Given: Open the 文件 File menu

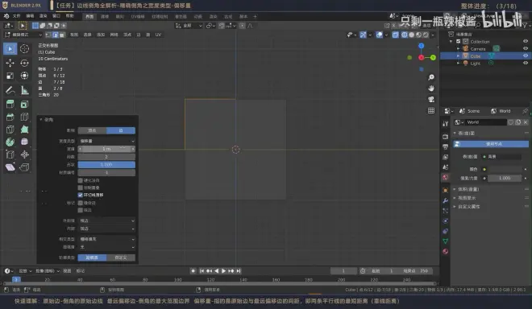Looking at the screenshot, I should [x=16, y=16].
